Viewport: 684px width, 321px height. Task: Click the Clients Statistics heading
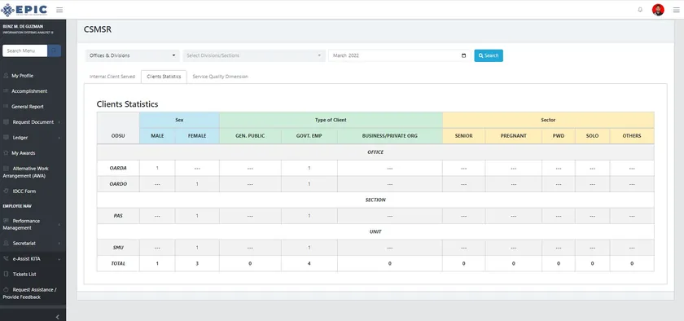(x=127, y=104)
